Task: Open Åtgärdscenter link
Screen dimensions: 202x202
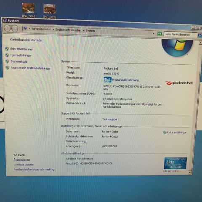Action: (x=22, y=160)
